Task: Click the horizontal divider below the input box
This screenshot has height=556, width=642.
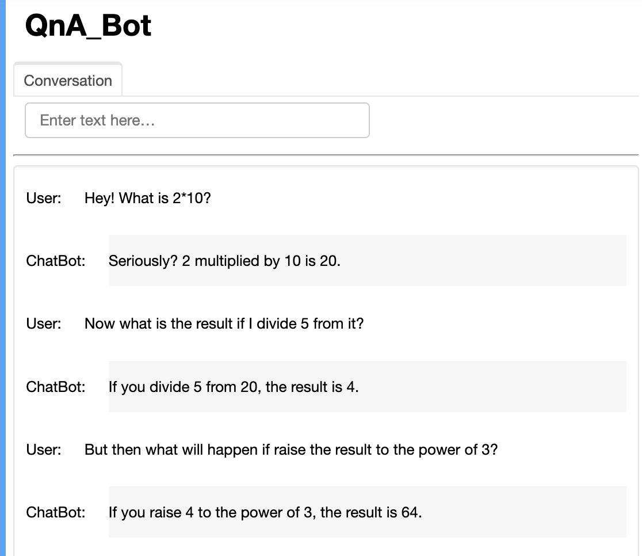Action: point(326,155)
